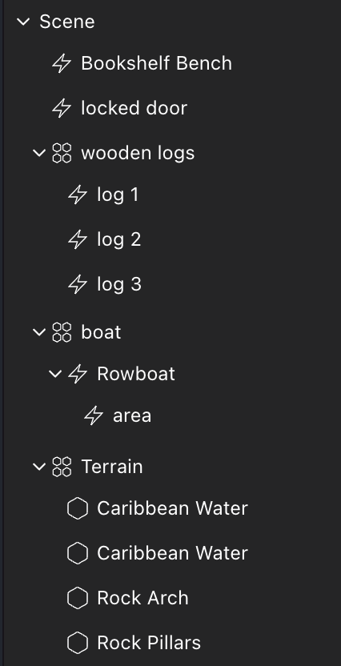Click the lightning icon beside area

94,415
